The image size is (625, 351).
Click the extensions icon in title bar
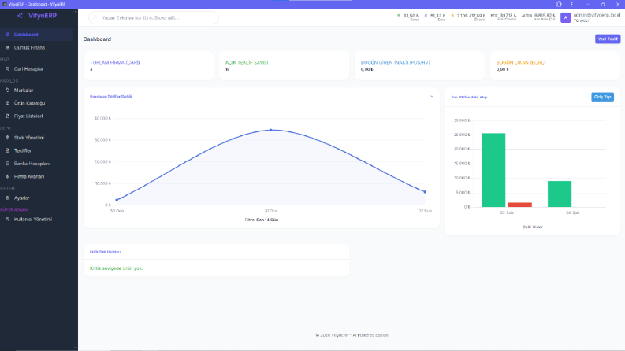(x=559, y=4)
